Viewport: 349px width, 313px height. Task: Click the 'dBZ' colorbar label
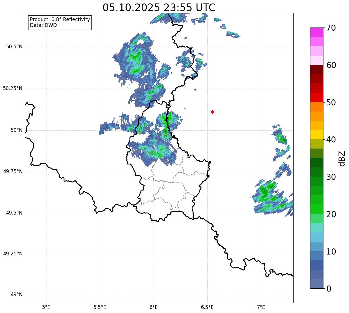tap(342, 158)
